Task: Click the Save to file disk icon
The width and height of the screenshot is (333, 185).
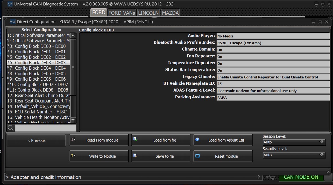Action: pyautogui.click(x=135, y=156)
